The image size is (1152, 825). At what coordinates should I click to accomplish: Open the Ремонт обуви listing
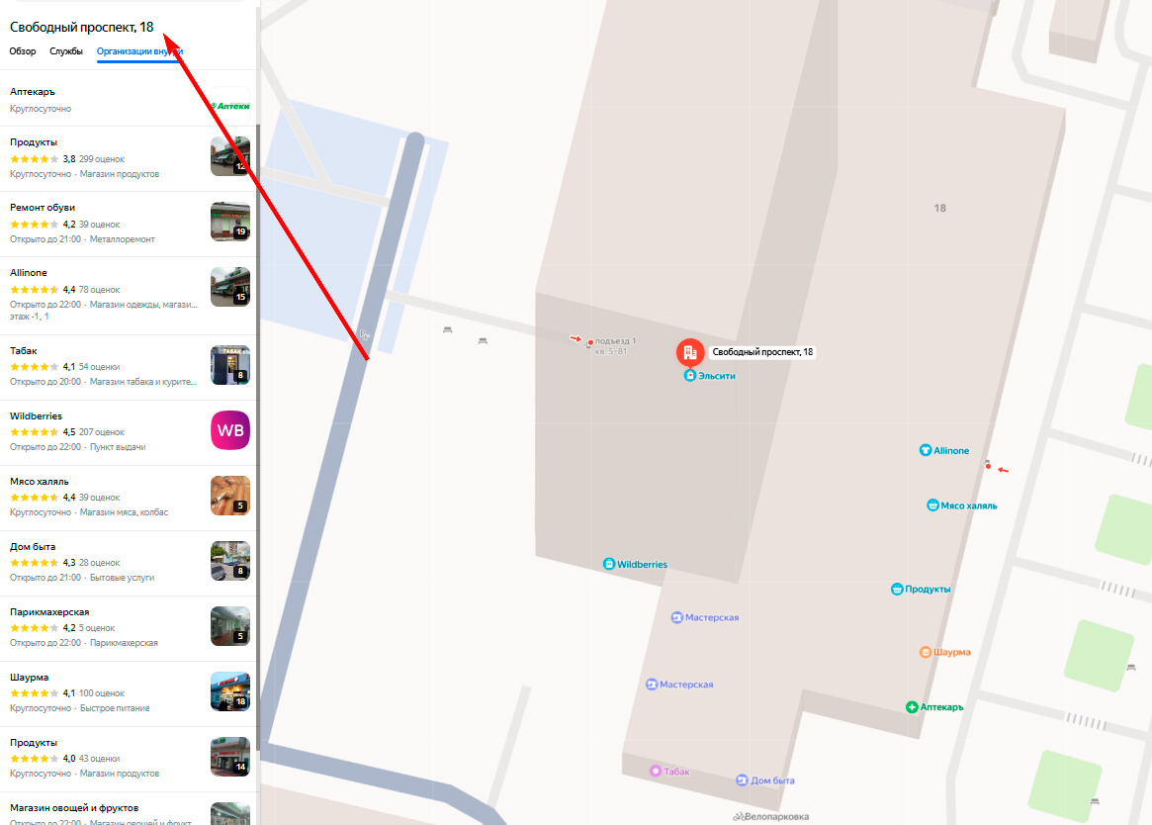(129, 224)
